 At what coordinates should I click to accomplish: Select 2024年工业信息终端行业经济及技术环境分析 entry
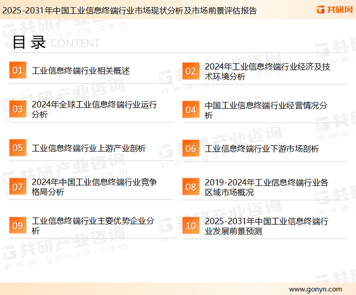pos(267,72)
